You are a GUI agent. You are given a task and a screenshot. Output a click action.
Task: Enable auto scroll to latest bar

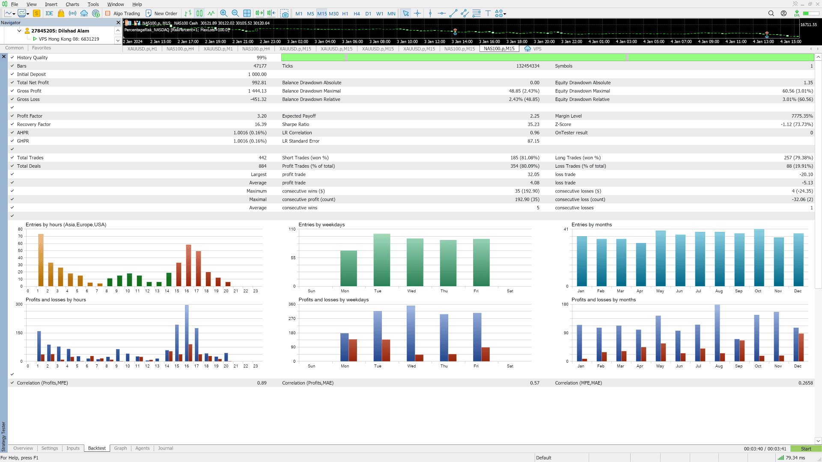point(259,13)
